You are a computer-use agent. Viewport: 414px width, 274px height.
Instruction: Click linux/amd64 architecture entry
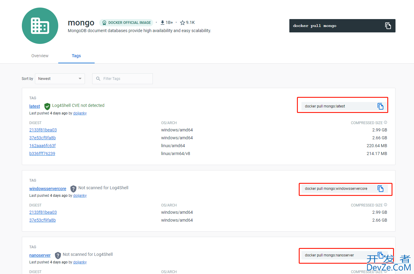pyautogui.click(x=173, y=146)
